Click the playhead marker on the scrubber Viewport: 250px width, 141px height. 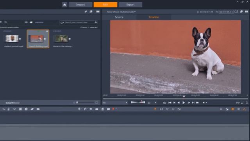[x=184, y=96]
